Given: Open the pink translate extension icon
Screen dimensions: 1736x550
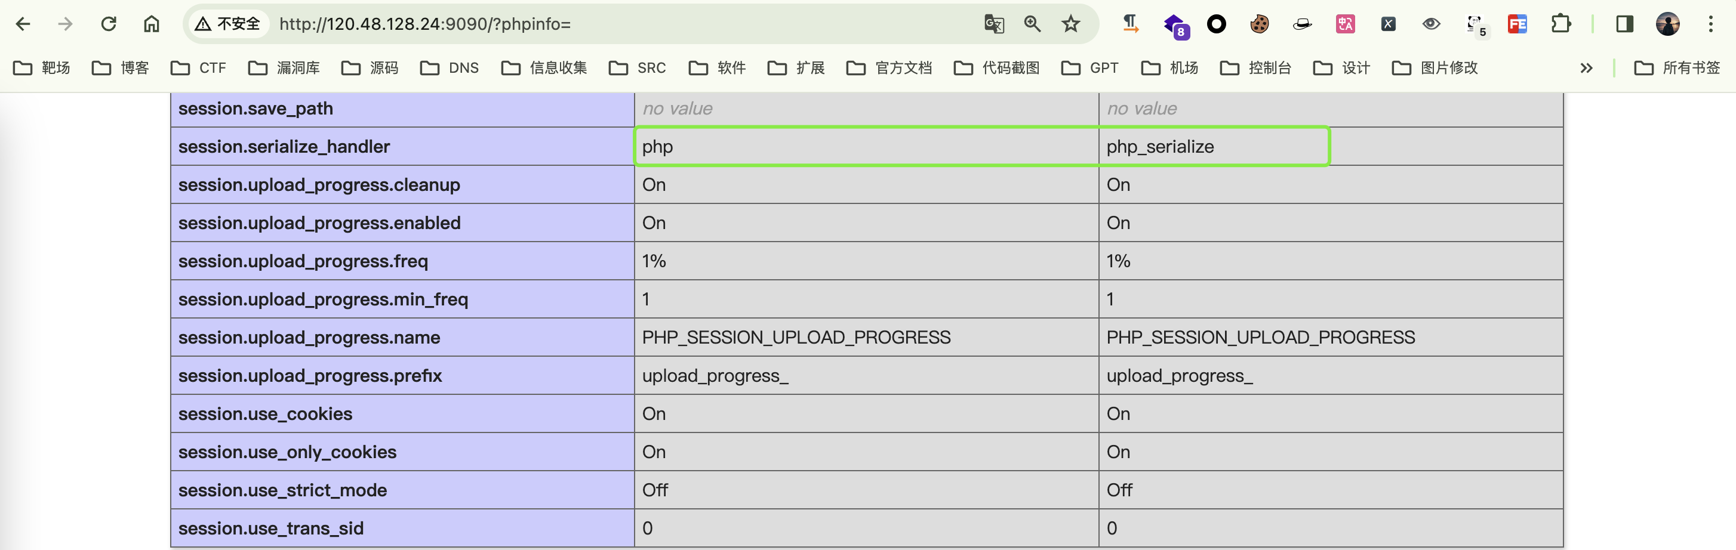Looking at the screenshot, I should (1346, 24).
